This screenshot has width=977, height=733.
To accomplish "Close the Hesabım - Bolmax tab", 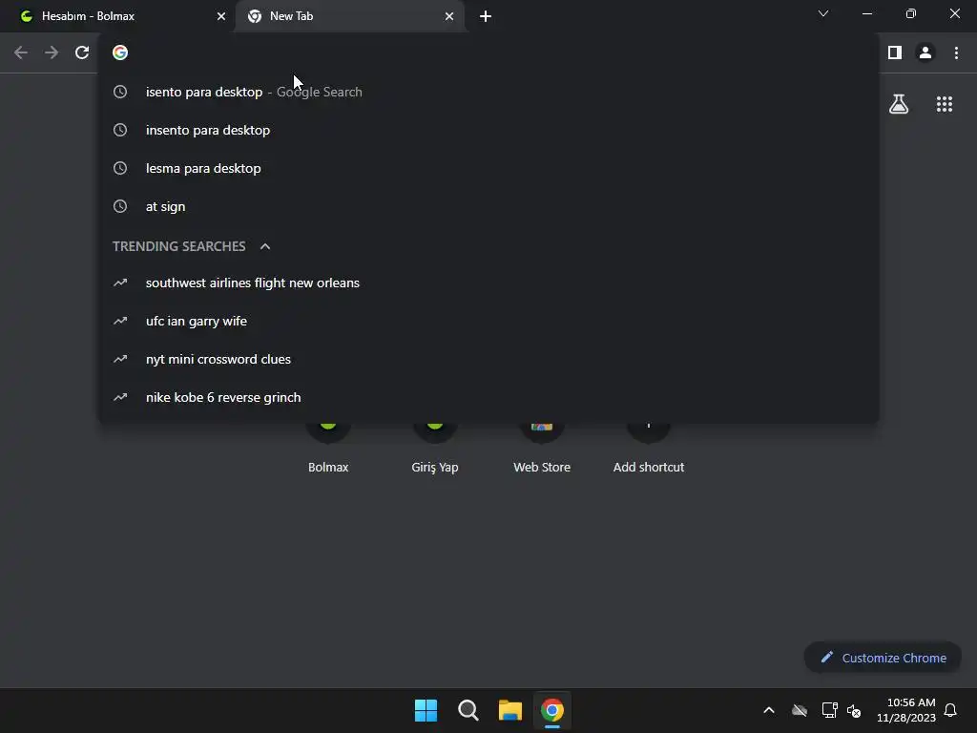I will pos(221,16).
